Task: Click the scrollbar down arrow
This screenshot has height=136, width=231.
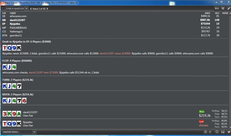Action: 230,127
